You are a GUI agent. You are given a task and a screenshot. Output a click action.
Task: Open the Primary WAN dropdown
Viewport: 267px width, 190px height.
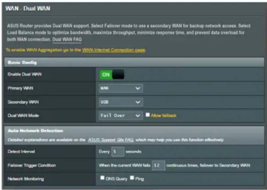(x=121, y=88)
